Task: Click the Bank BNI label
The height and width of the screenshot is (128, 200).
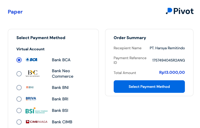Action: coord(60,88)
